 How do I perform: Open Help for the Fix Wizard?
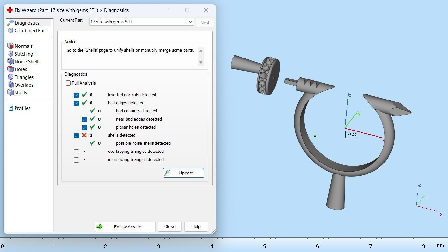[x=196, y=226]
